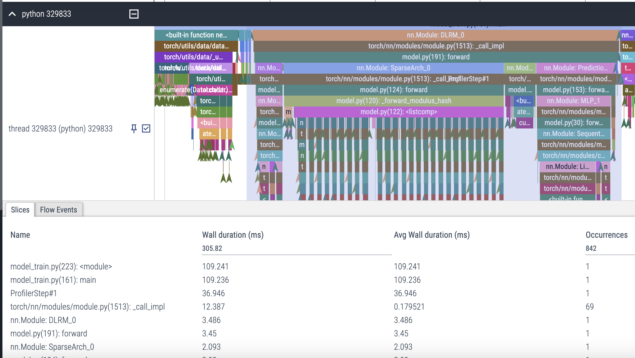Screen dimensions: 635x358
Task: Pin the thread 329833 track
Action: pos(134,128)
